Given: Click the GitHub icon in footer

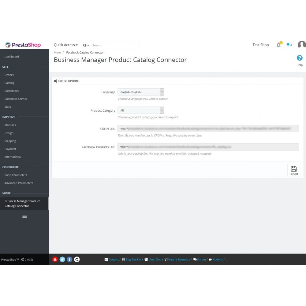Looking at the screenshot, I should coord(77,259).
